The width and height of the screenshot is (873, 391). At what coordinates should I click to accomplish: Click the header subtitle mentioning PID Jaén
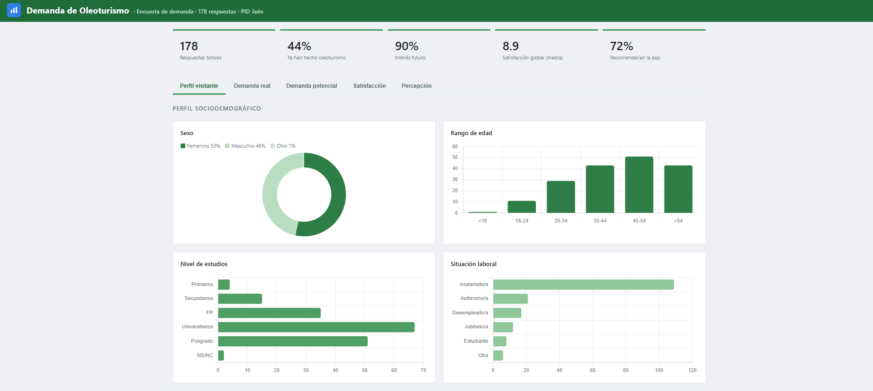[x=198, y=12]
